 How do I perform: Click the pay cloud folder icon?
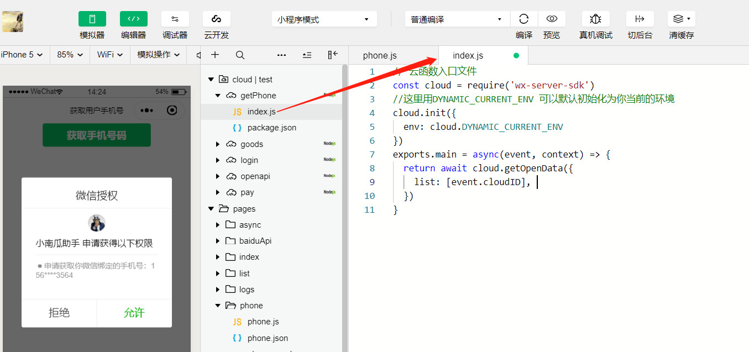coord(232,192)
